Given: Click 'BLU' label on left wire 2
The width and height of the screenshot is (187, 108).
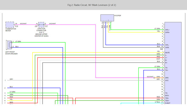Looking at the screenshot, I should tap(11, 87).
